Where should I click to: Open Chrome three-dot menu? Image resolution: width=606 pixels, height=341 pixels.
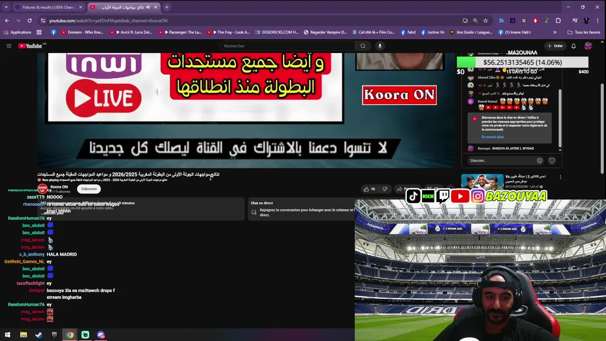(598, 21)
